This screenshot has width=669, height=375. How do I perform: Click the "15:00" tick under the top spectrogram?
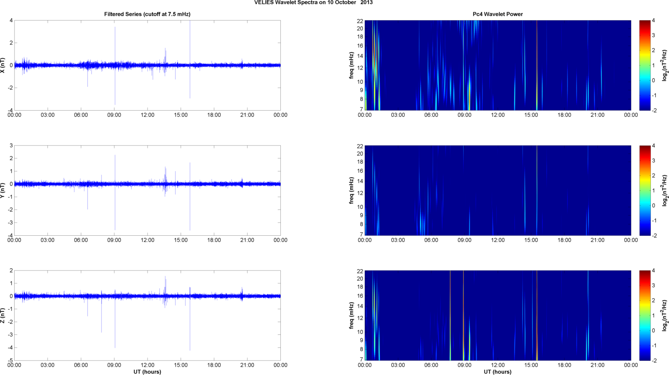pos(531,115)
